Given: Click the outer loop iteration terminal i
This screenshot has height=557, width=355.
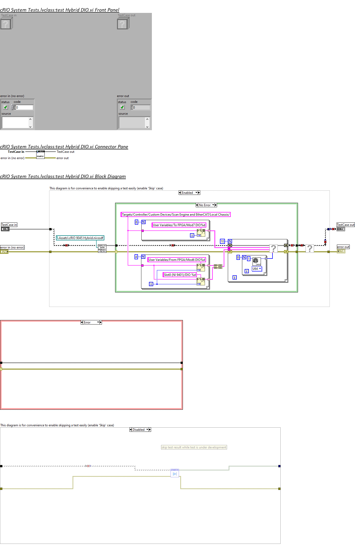Looking at the screenshot, I should click(235, 277).
